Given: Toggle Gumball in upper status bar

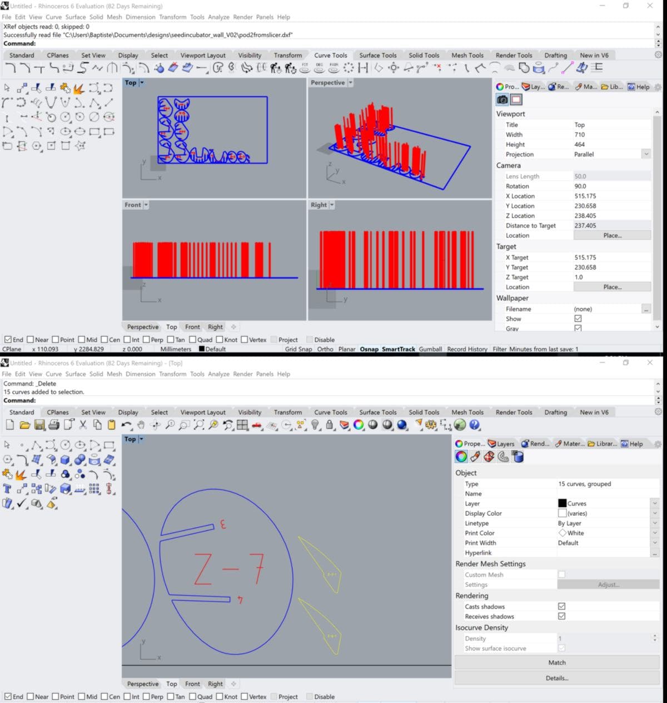Looking at the screenshot, I should tap(430, 349).
